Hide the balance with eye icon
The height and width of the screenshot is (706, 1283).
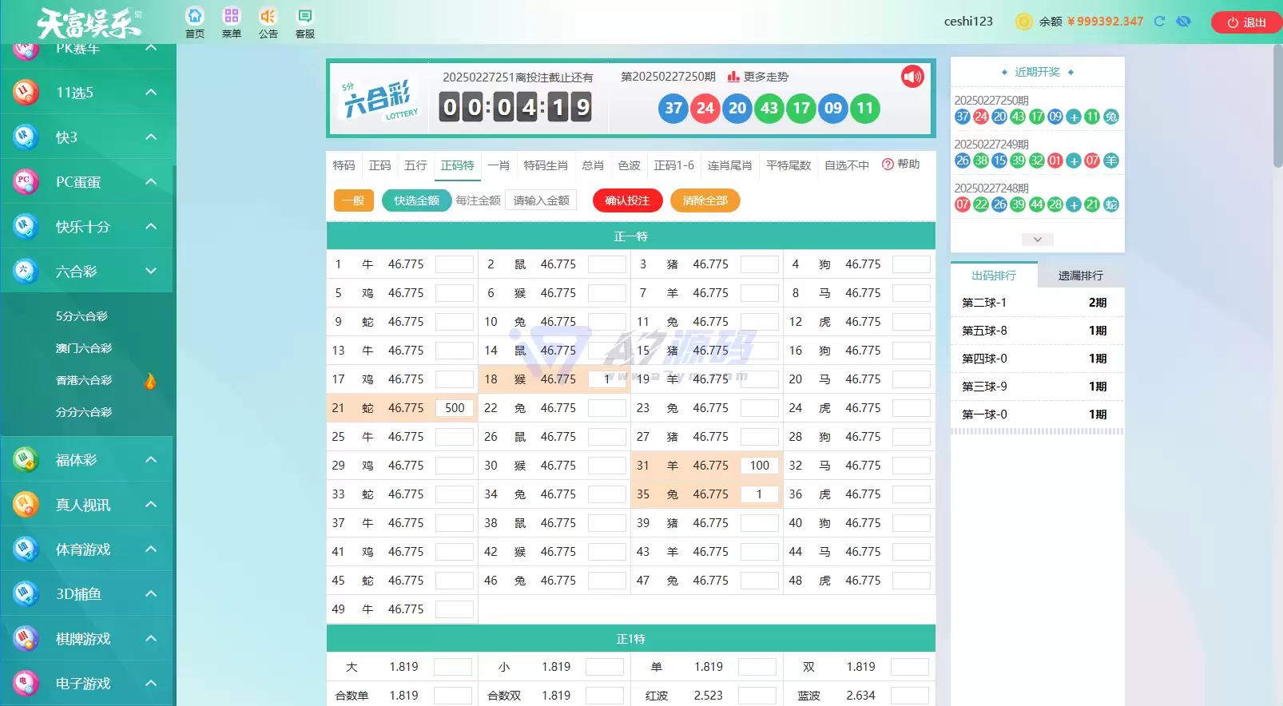[x=1184, y=22]
